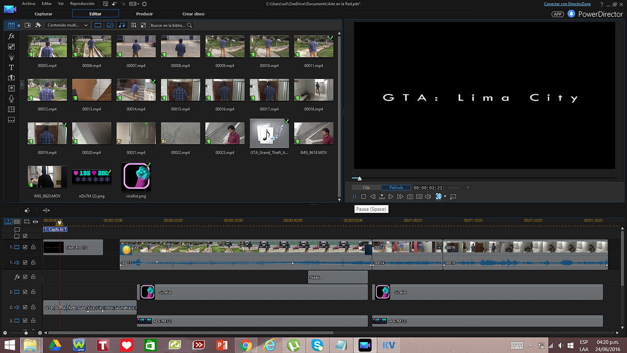This screenshot has width=627, height=353.
Task: Open the Chapter Room in sidebar
Action: [11, 109]
